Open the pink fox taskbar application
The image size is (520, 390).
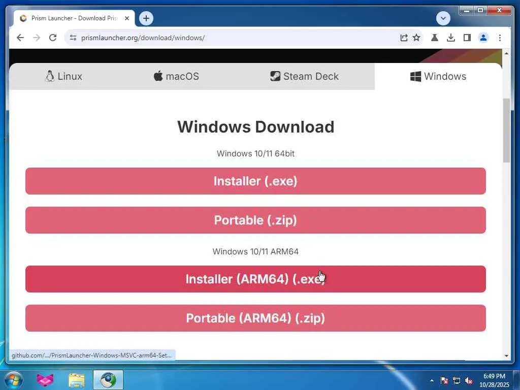pyautogui.click(x=45, y=380)
